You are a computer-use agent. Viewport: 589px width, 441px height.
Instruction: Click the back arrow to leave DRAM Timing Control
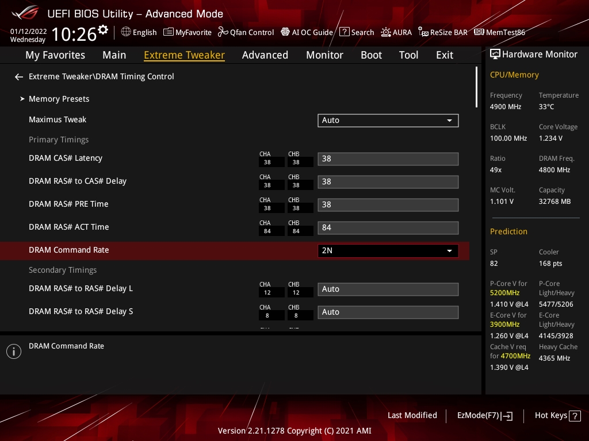(x=19, y=76)
